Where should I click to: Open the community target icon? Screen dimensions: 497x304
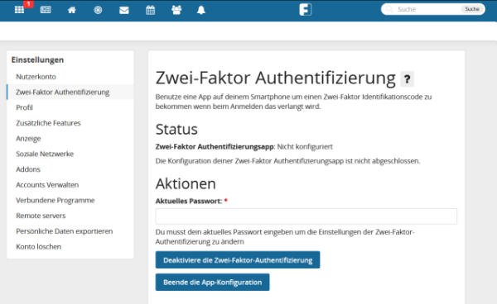coord(98,10)
